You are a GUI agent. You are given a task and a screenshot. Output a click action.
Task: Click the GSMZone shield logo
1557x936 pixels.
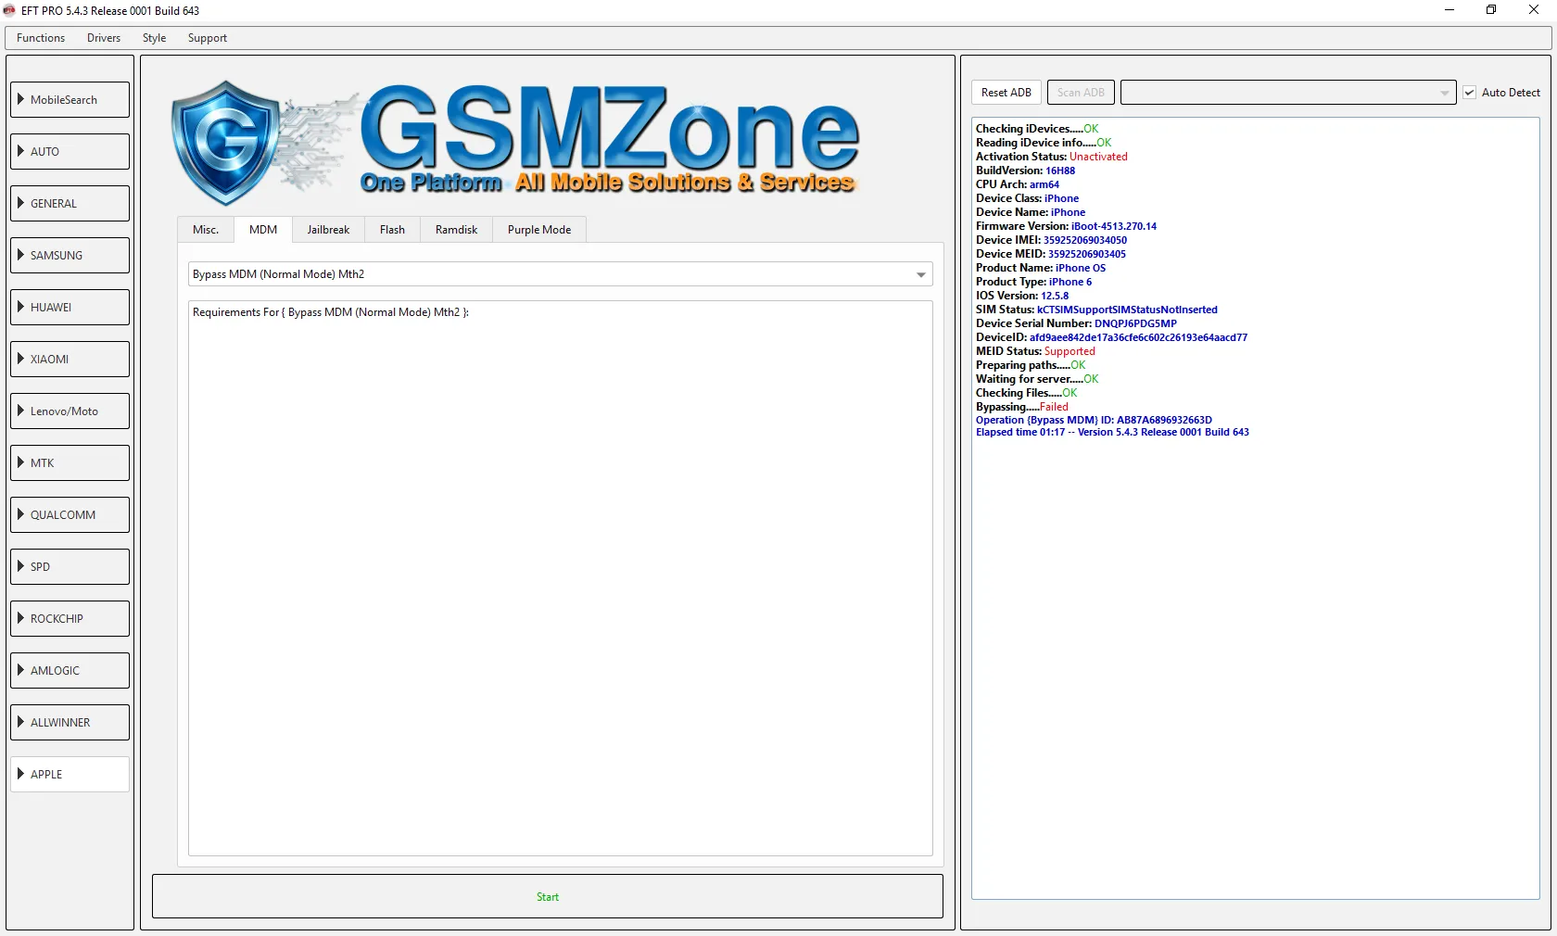coord(225,142)
